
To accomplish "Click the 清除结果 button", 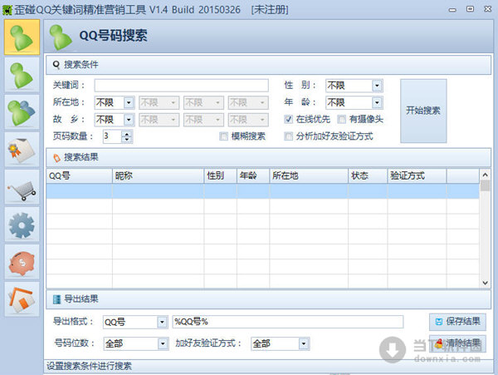I will (457, 343).
